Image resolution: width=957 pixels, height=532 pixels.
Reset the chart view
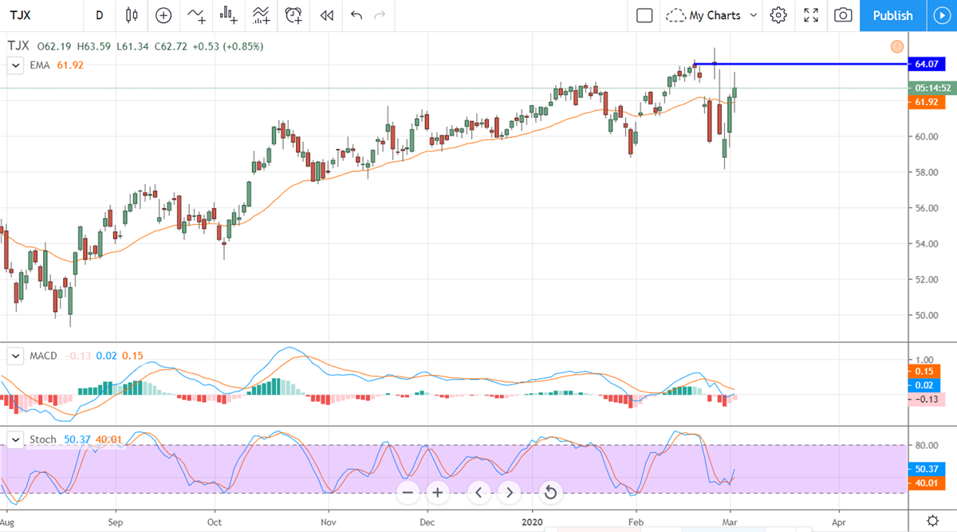click(x=549, y=492)
